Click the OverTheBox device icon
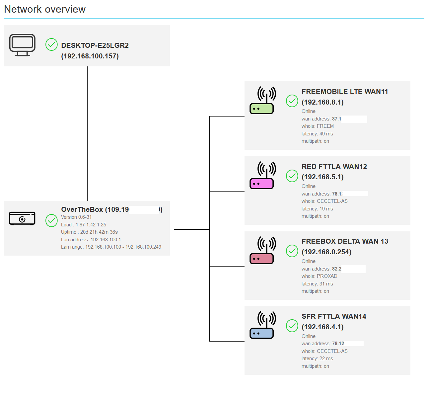427x398 pixels. pyautogui.click(x=22, y=218)
